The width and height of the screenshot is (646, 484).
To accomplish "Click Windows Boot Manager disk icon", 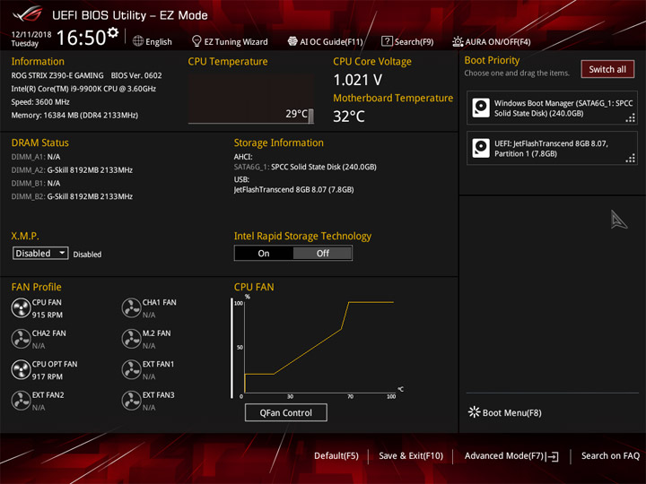I will [x=481, y=108].
